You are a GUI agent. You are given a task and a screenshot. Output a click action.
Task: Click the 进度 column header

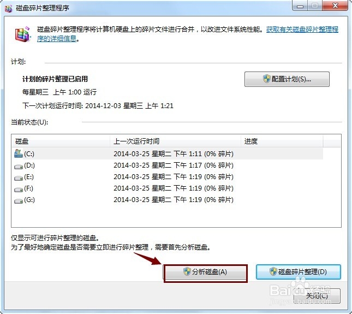[282, 141]
